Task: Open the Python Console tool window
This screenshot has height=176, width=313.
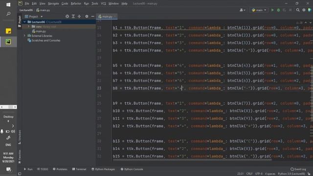Action: (x=132, y=169)
